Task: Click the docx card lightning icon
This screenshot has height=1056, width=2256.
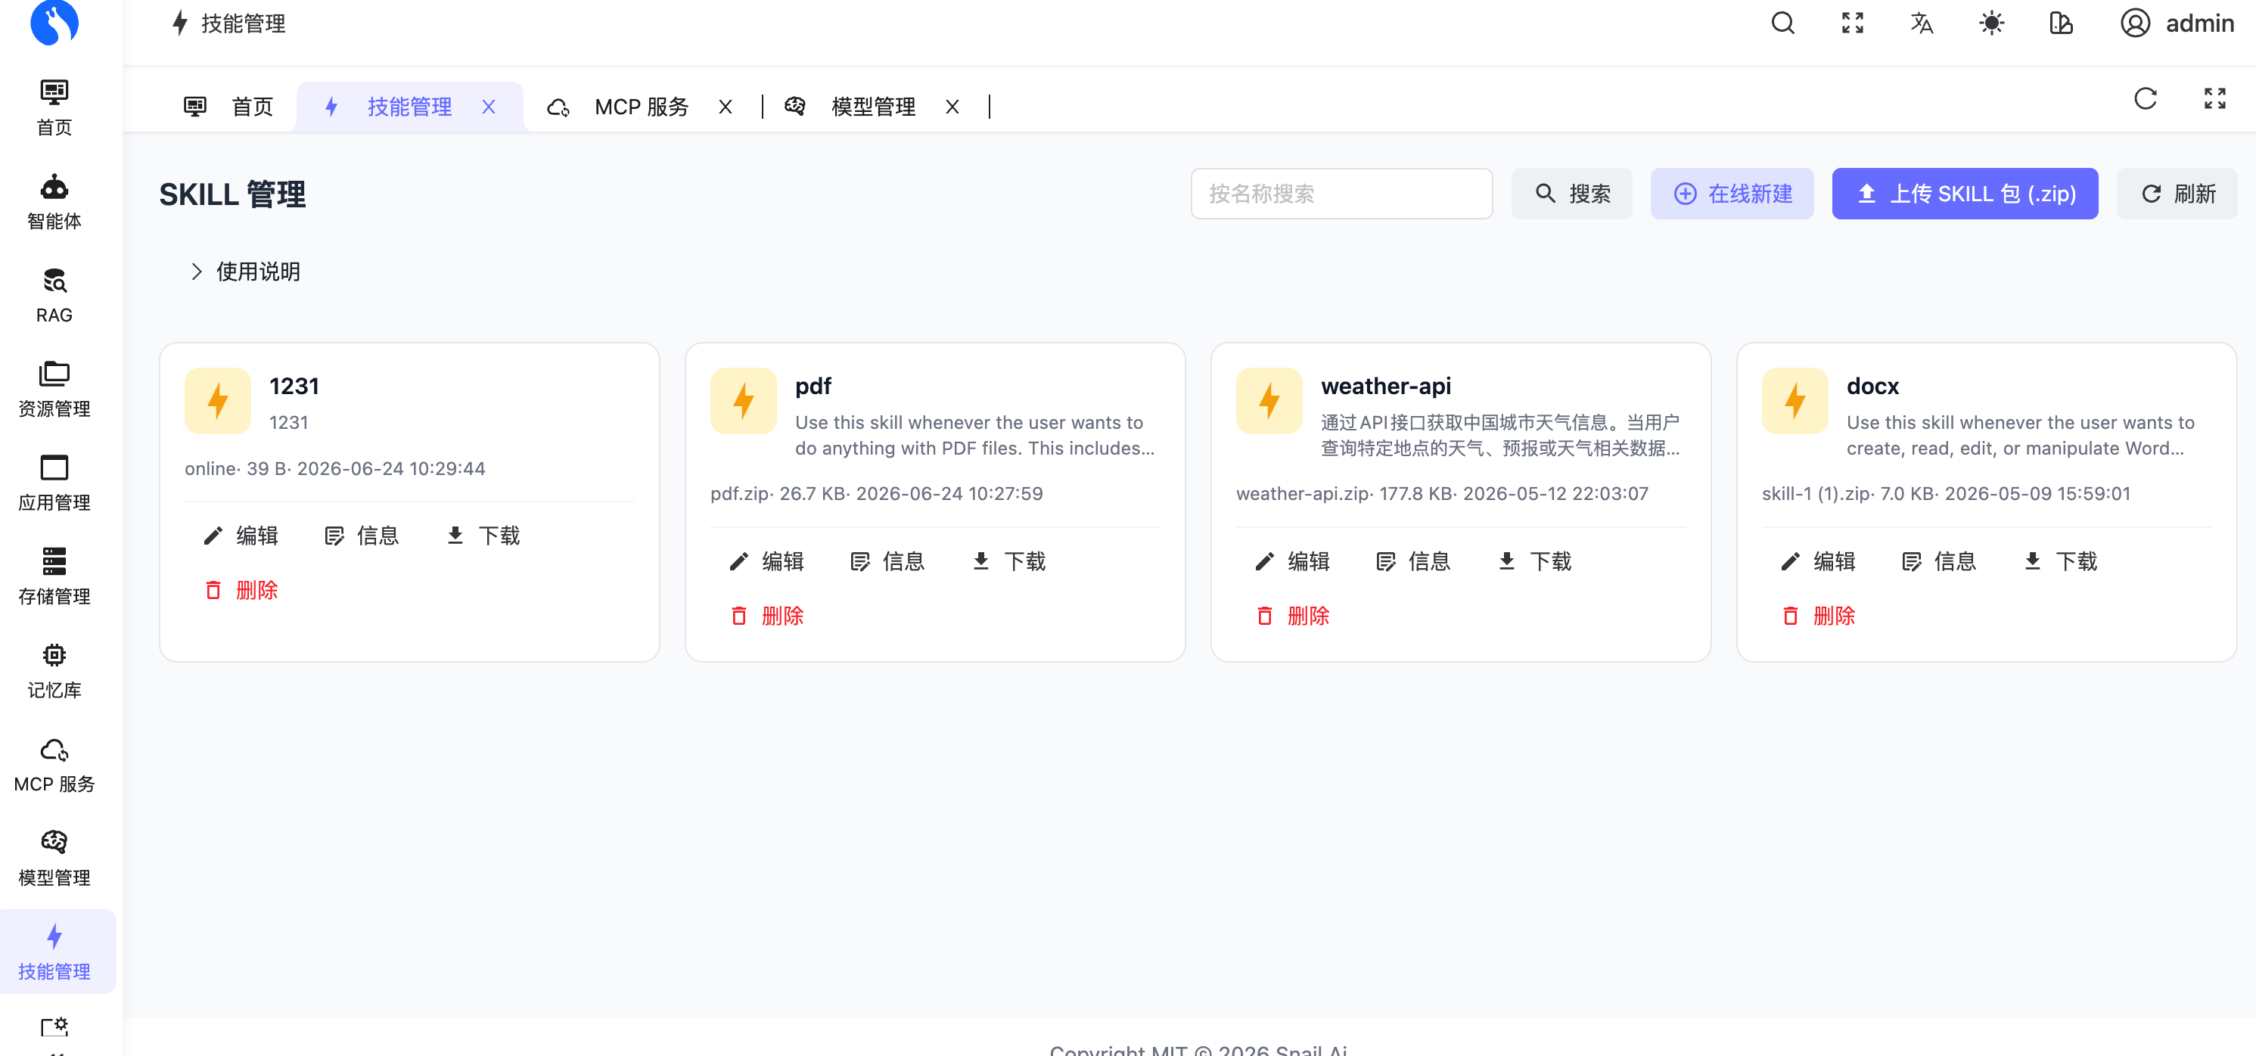Action: click(x=1795, y=400)
